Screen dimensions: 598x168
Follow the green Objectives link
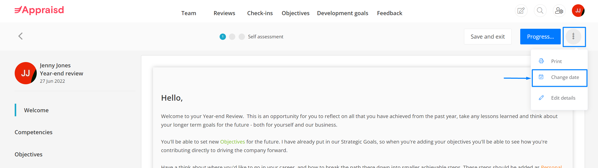click(x=233, y=142)
